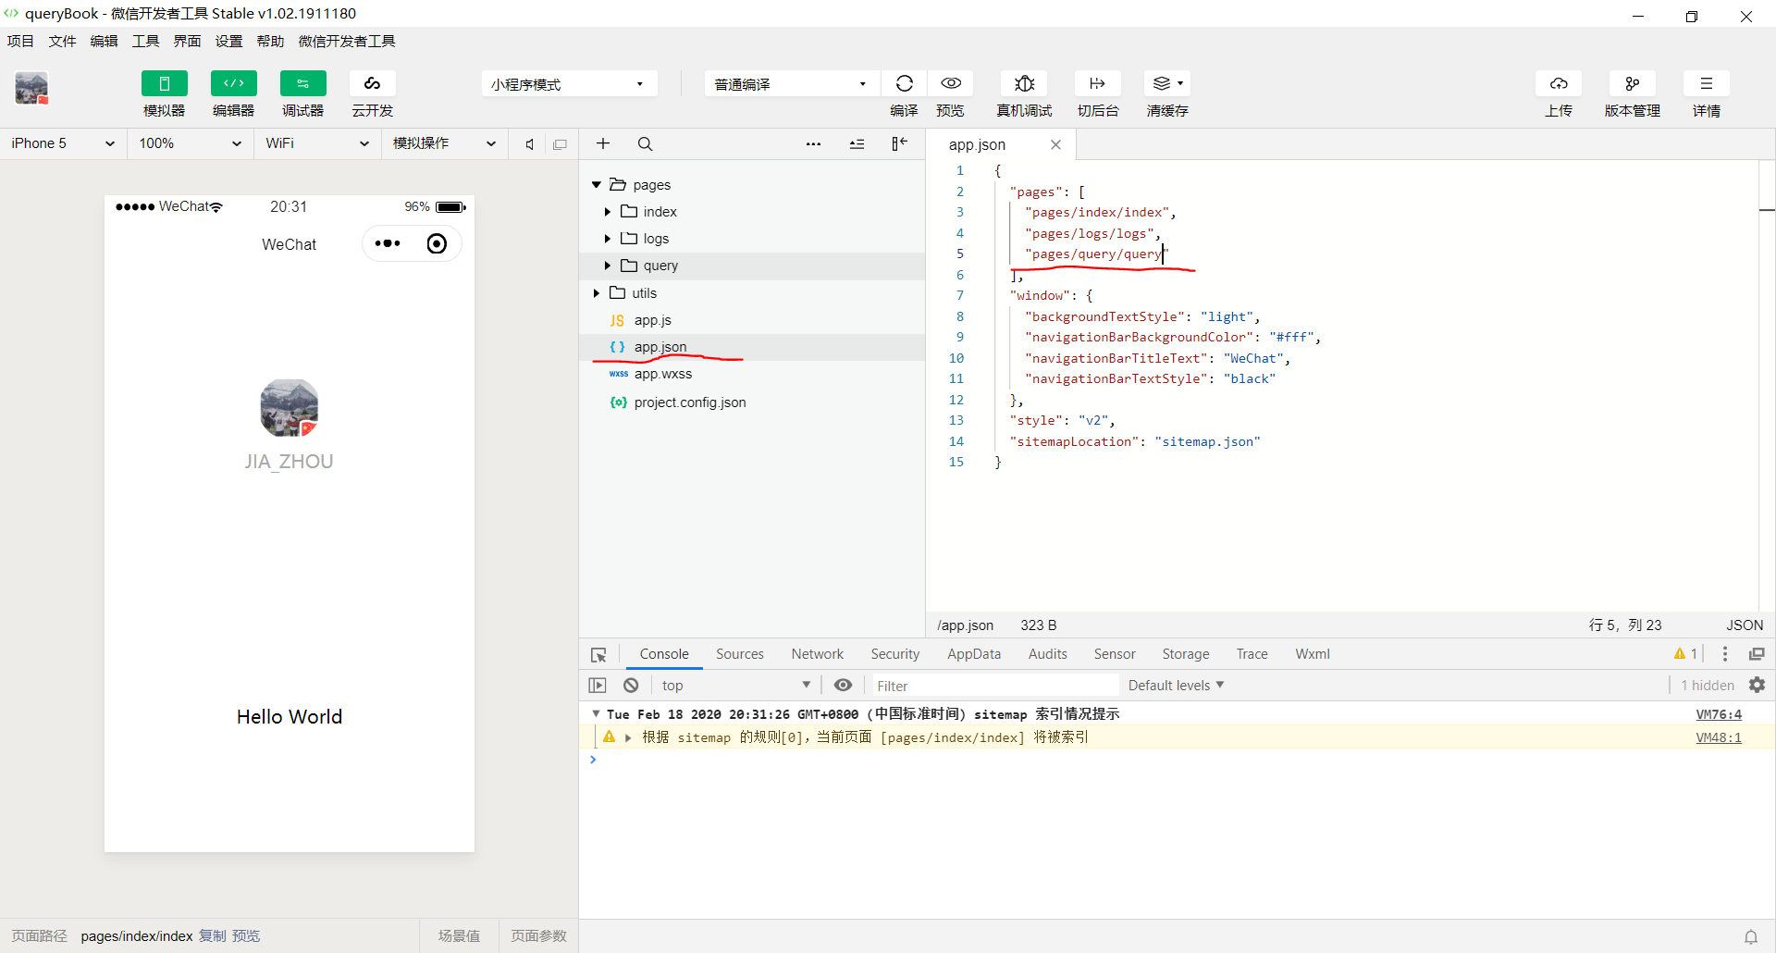
Task: Click the inspect element picker icon
Action: point(598,655)
